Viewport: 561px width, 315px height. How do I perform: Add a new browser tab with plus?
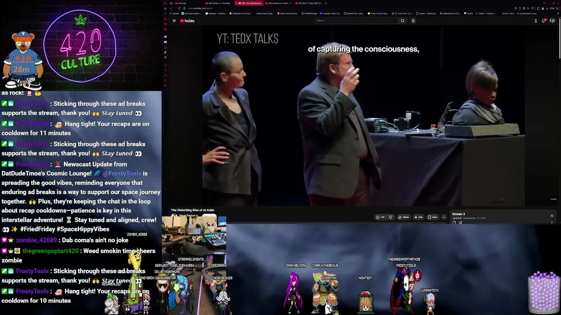(326, 3)
